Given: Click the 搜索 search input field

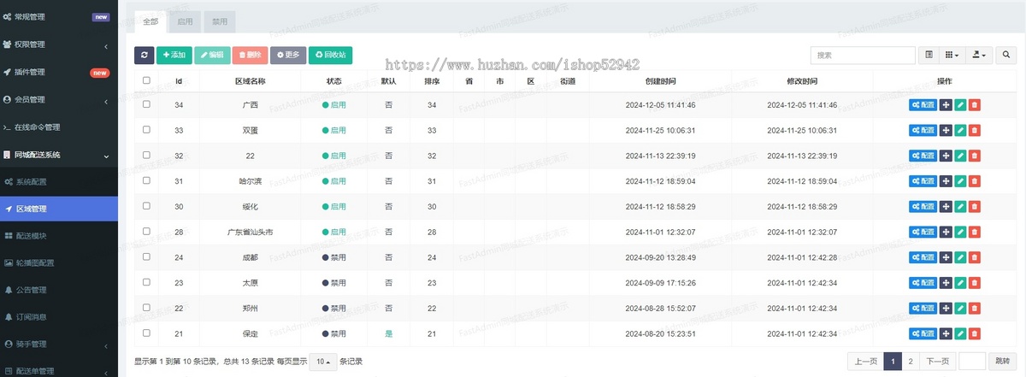Looking at the screenshot, I should coord(862,55).
